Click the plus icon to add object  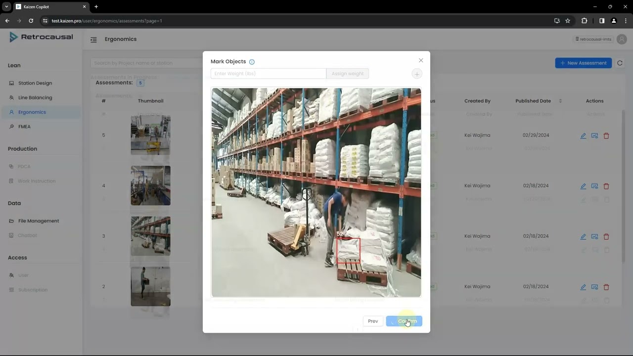pos(417,74)
